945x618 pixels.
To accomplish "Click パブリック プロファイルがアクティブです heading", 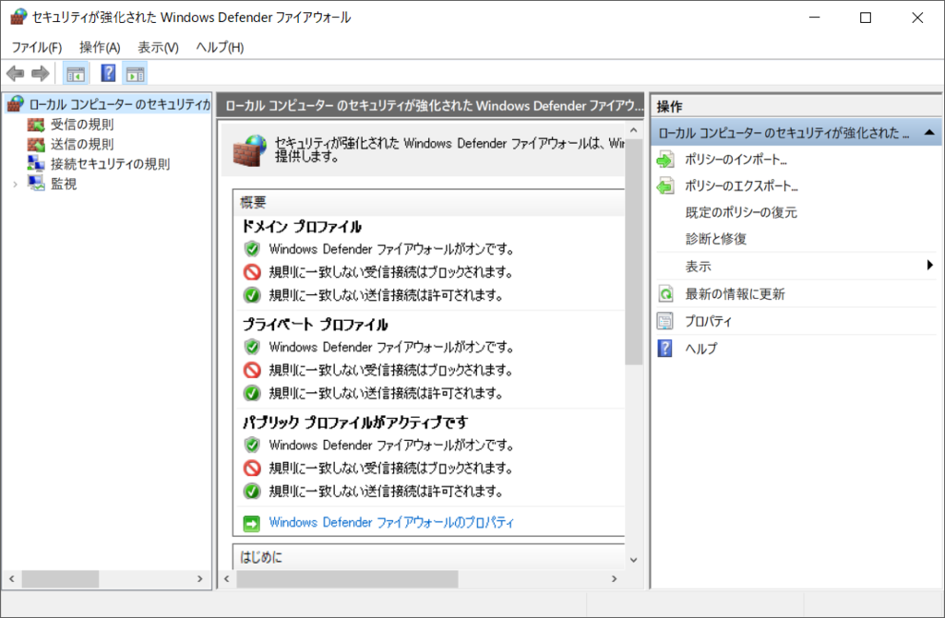I will [x=355, y=422].
